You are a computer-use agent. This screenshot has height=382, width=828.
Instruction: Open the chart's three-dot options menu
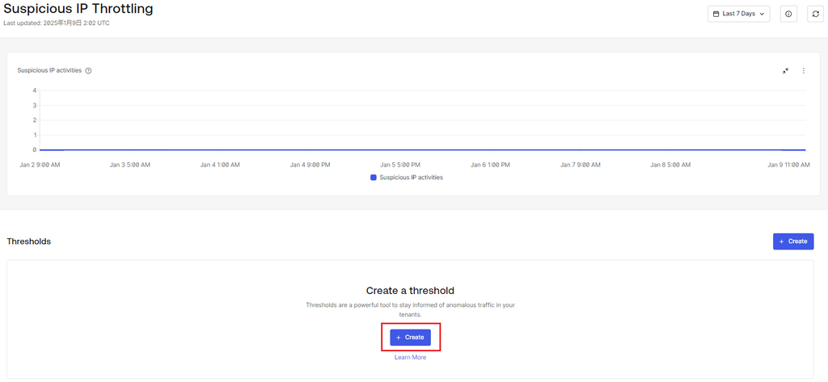click(804, 71)
